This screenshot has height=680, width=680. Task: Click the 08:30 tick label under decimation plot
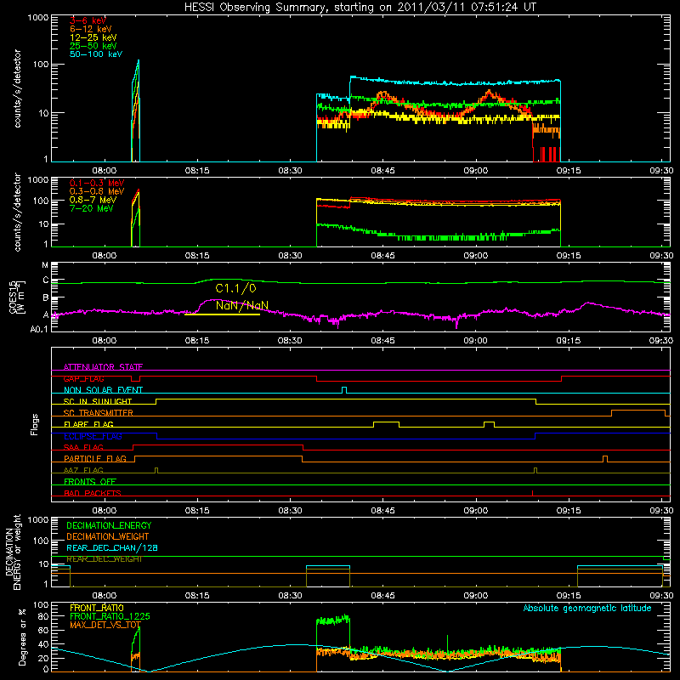click(x=290, y=596)
